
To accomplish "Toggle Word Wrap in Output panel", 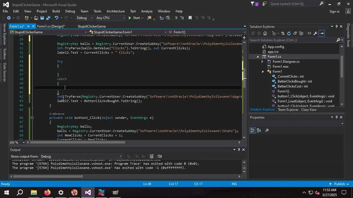I will point(159,156).
